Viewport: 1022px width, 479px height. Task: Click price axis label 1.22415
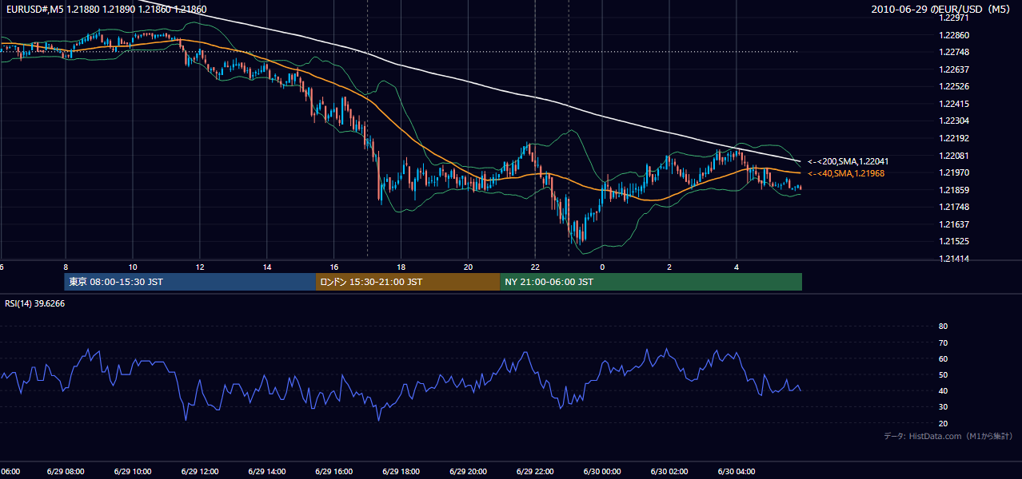coord(955,104)
